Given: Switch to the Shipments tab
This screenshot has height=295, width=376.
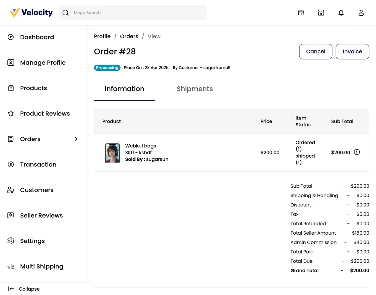Looking at the screenshot, I should coord(195,89).
